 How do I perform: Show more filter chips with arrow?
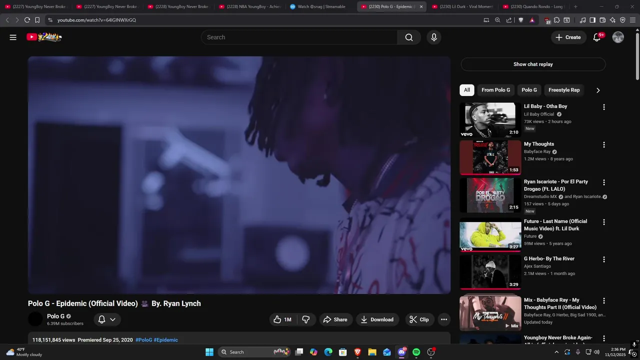(597, 90)
